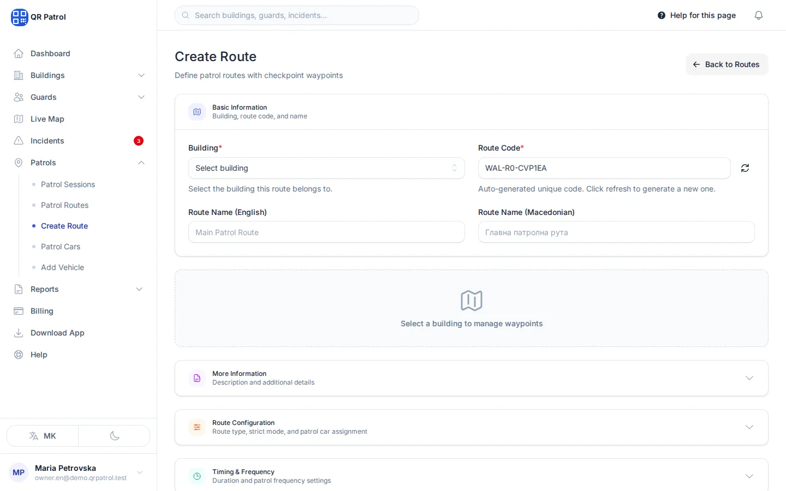Screen dimensions: 786x491
Task: Switch language with the MK button
Action: coord(43,436)
